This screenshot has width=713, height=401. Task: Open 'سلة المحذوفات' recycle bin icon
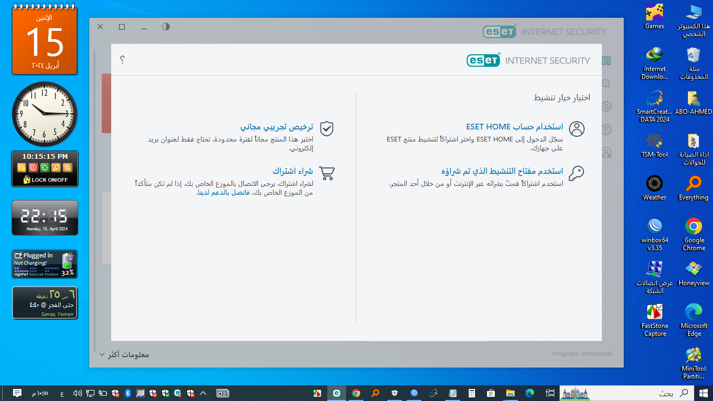[x=694, y=64]
